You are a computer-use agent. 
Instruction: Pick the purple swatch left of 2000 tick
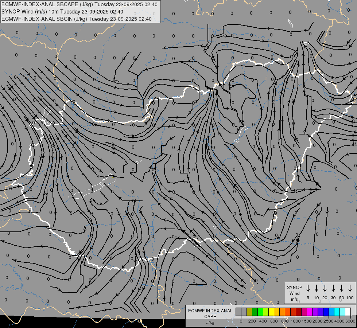[315, 312]
